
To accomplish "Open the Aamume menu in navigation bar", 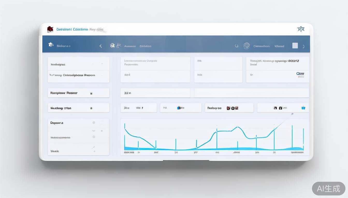I will 130,46.
